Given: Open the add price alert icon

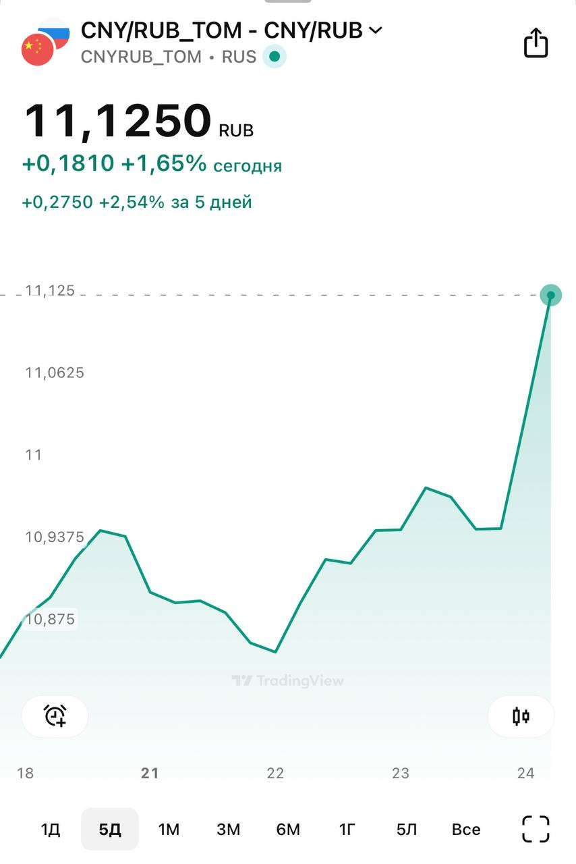Looking at the screenshot, I should pos(55,715).
